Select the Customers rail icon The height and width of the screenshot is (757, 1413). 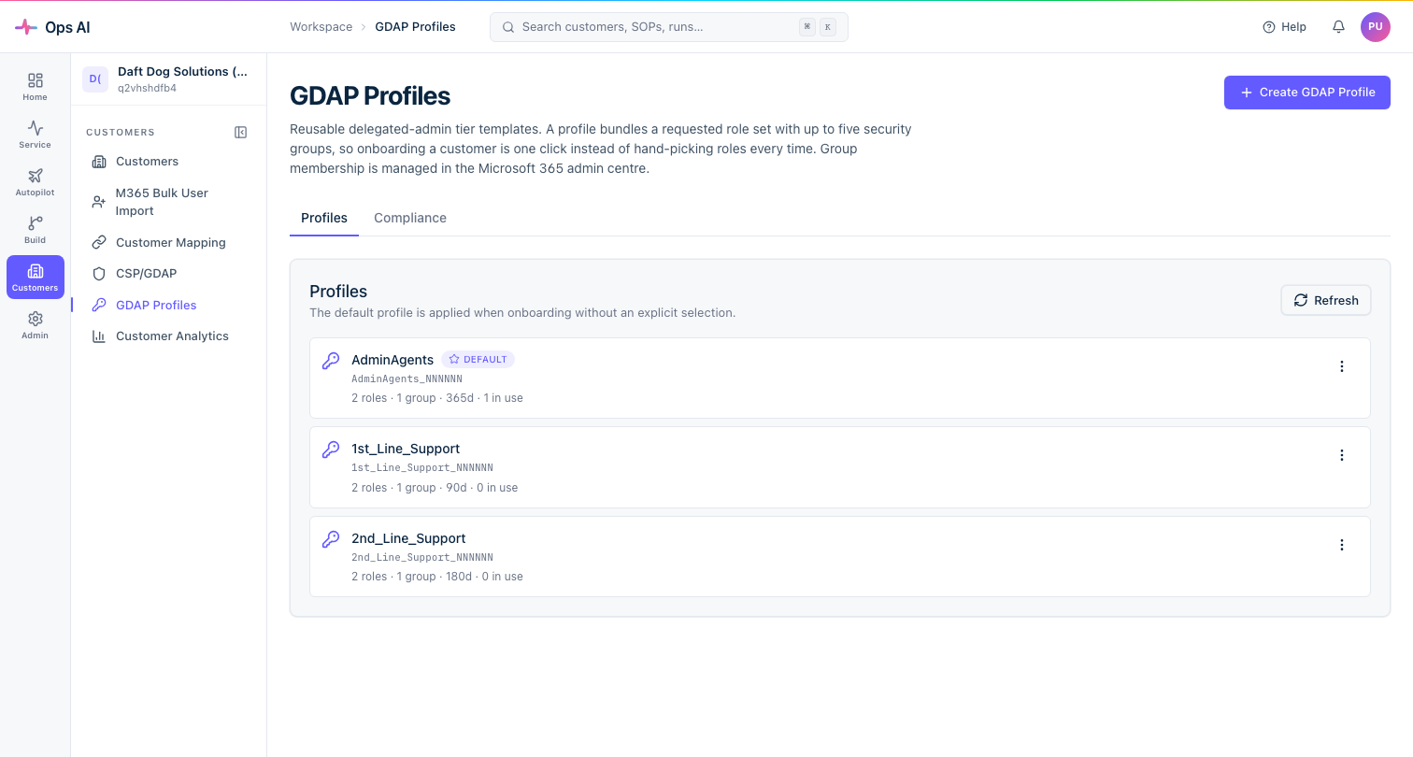(36, 278)
